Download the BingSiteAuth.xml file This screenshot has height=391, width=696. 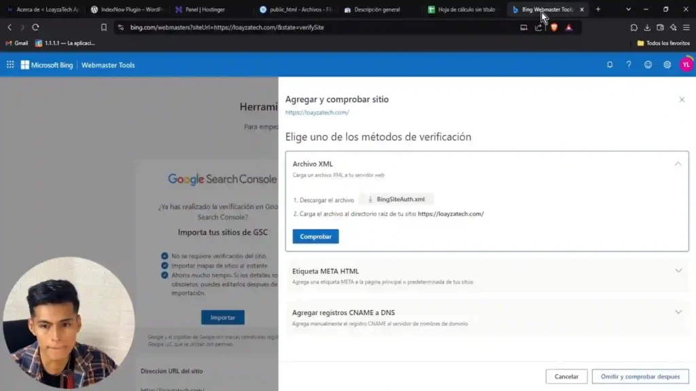click(398, 199)
